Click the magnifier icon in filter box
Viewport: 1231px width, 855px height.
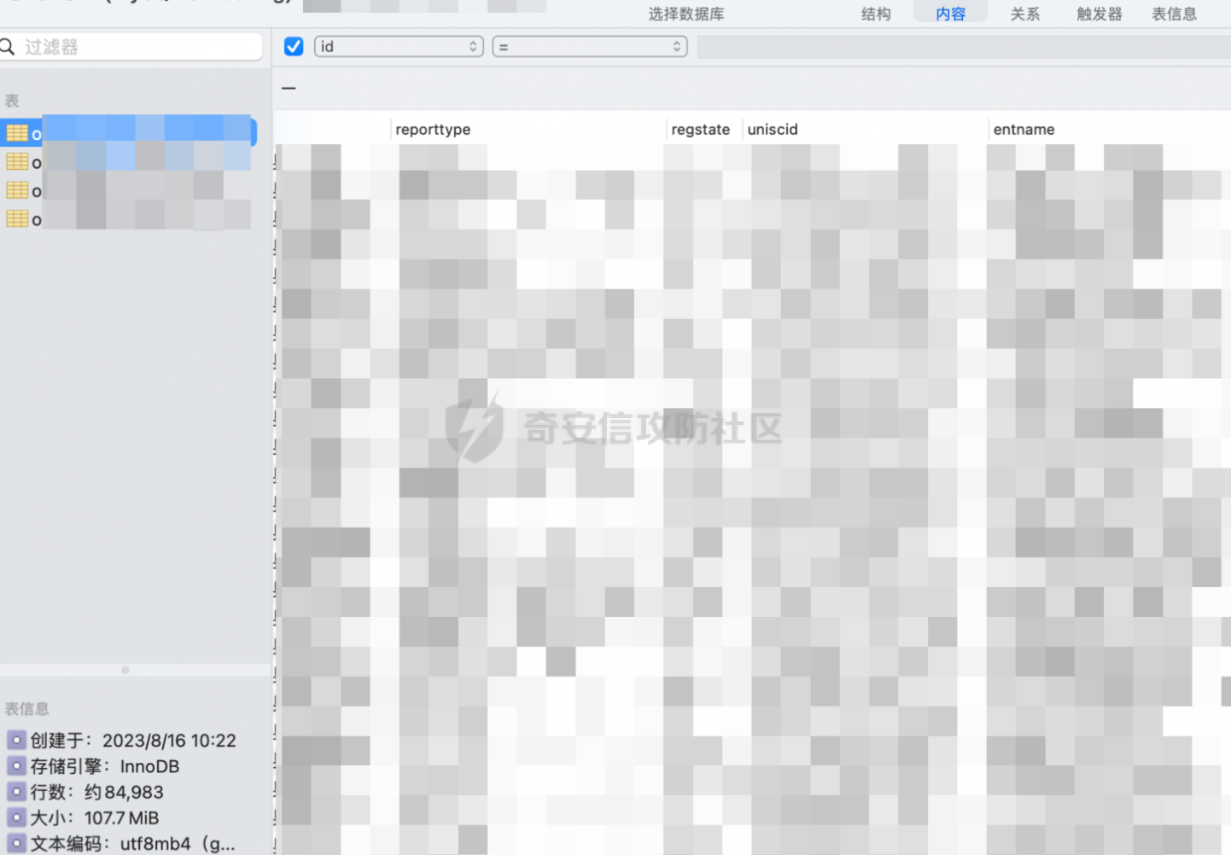point(7,47)
